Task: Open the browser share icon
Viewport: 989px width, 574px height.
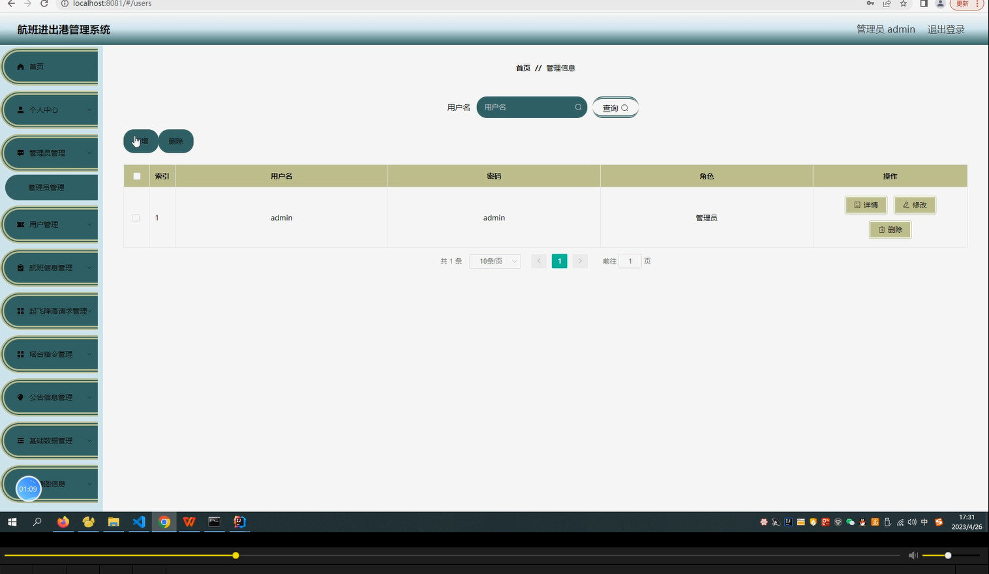Action: click(887, 3)
